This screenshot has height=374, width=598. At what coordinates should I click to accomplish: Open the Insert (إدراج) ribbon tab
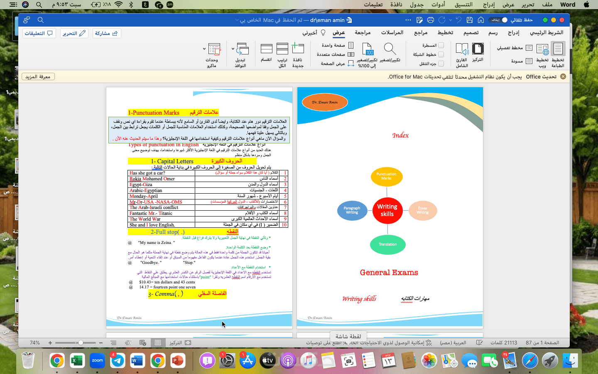pyautogui.click(x=514, y=32)
